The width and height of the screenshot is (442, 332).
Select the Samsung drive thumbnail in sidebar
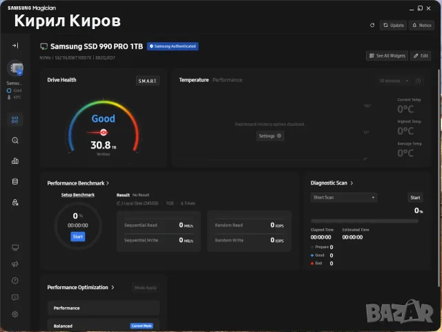[15, 68]
